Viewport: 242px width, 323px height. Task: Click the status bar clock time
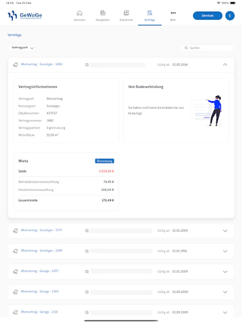click(9, 3)
